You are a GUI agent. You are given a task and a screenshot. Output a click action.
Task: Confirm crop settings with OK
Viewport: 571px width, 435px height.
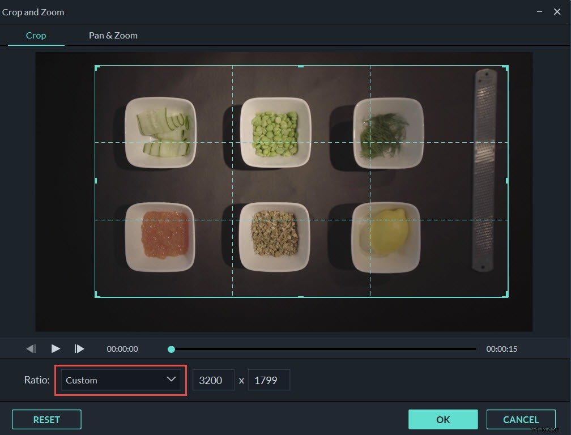point(443,419)
